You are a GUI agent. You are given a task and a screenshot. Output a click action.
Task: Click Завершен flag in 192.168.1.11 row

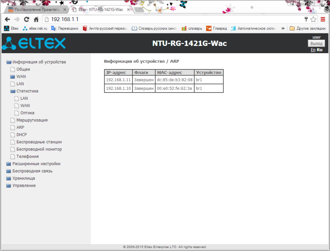(144, 80)
